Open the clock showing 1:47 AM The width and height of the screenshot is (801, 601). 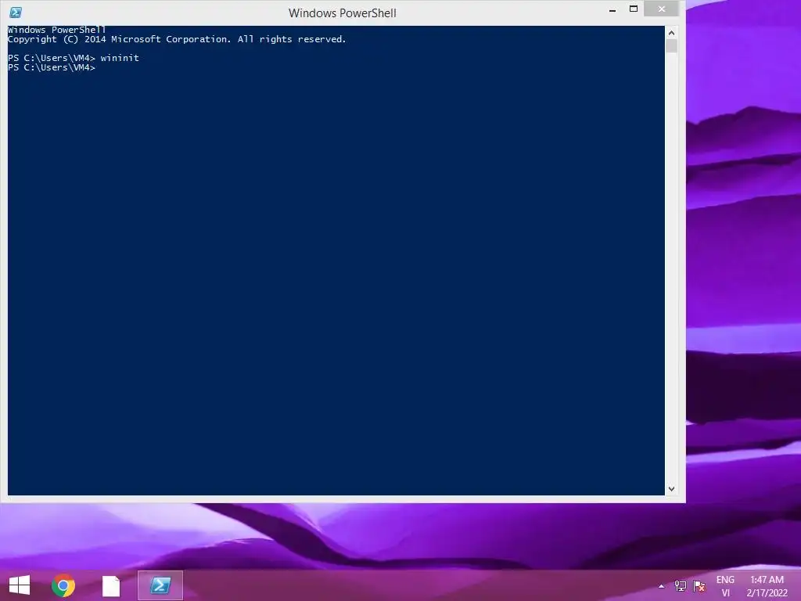point(767,585)
